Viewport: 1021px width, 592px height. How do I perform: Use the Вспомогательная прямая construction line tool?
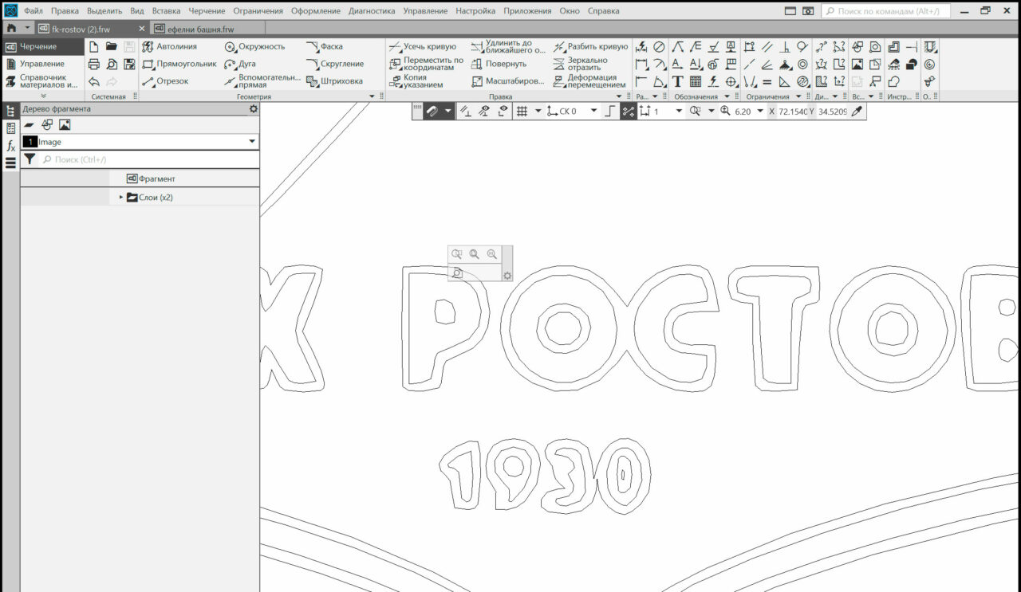[262, 81]
